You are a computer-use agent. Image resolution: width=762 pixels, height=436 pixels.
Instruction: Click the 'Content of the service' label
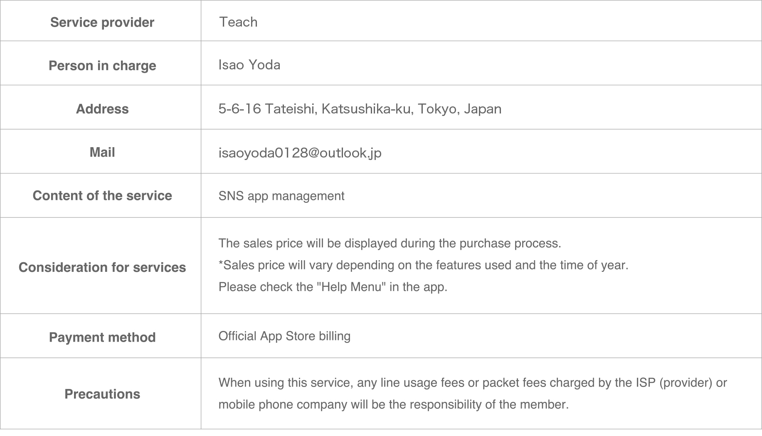[x=102, y=196]
